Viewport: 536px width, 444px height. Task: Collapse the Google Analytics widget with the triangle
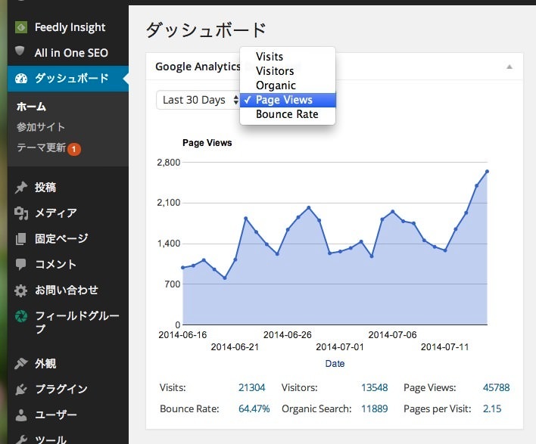coord(510,67)
